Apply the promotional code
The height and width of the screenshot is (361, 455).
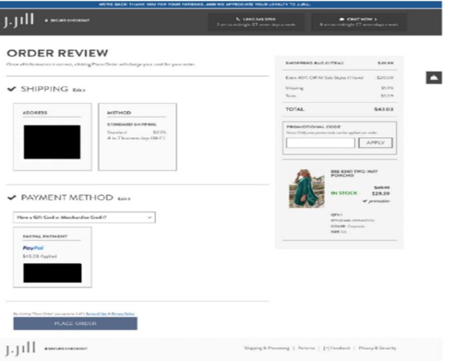point(375,143)
